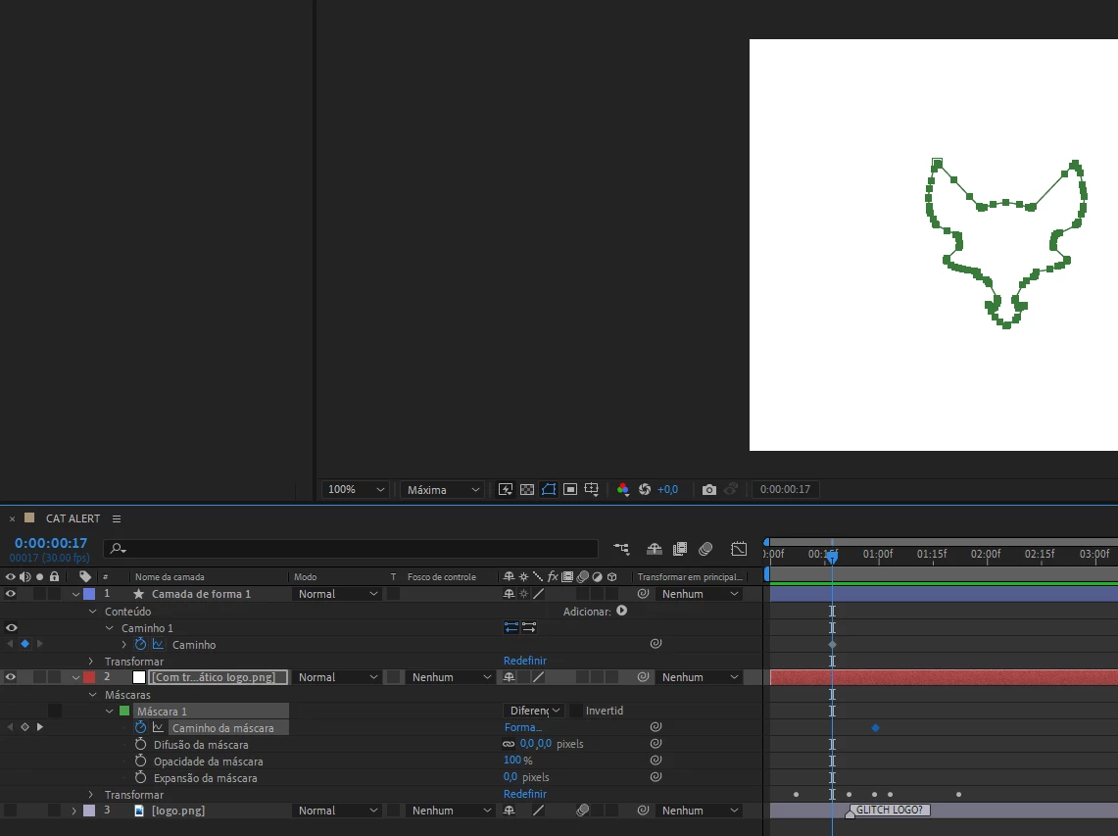Click the expression pick whip for Caminho da máscara
This screenshot has height=836, width=1118.
[656, 727]
